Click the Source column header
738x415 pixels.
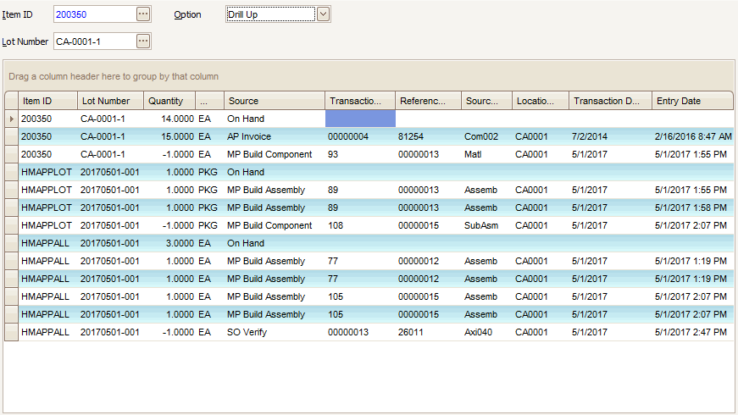pos(274,101)
